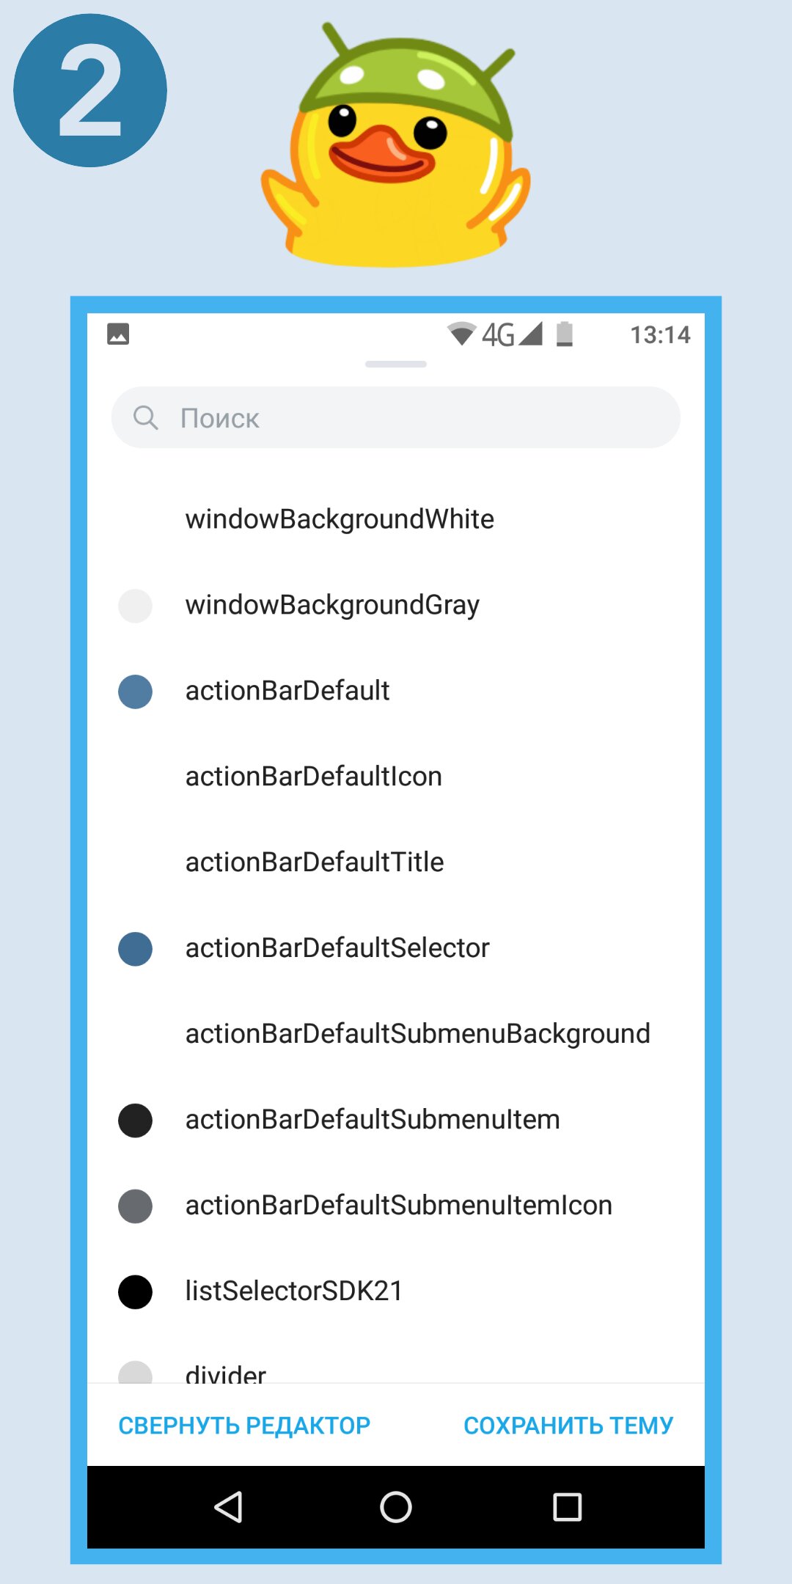This screenshot has width=792, height=1584.
Task: Select actionBarDefaultSelector color swatch
Action: (135, 949)
